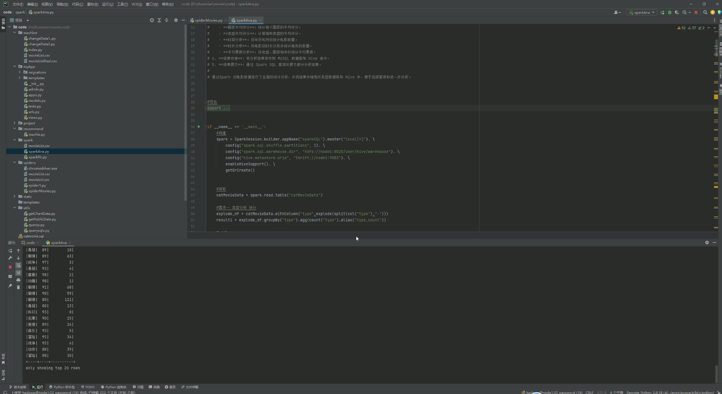This screenshot has height=394, width=722.
Task: Run with coverage using the shield icon
Action: click(677, 12)
